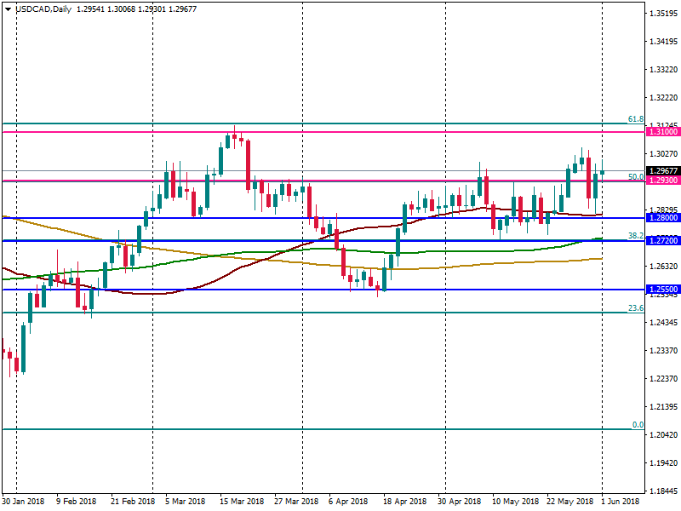This screenshot has width=681, height=511.
Task: Click the 9 Feb 2018 date label
Action: pos(77,502)
